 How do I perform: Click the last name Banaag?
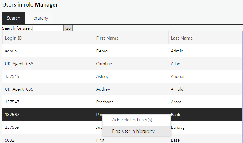(178, 127)
